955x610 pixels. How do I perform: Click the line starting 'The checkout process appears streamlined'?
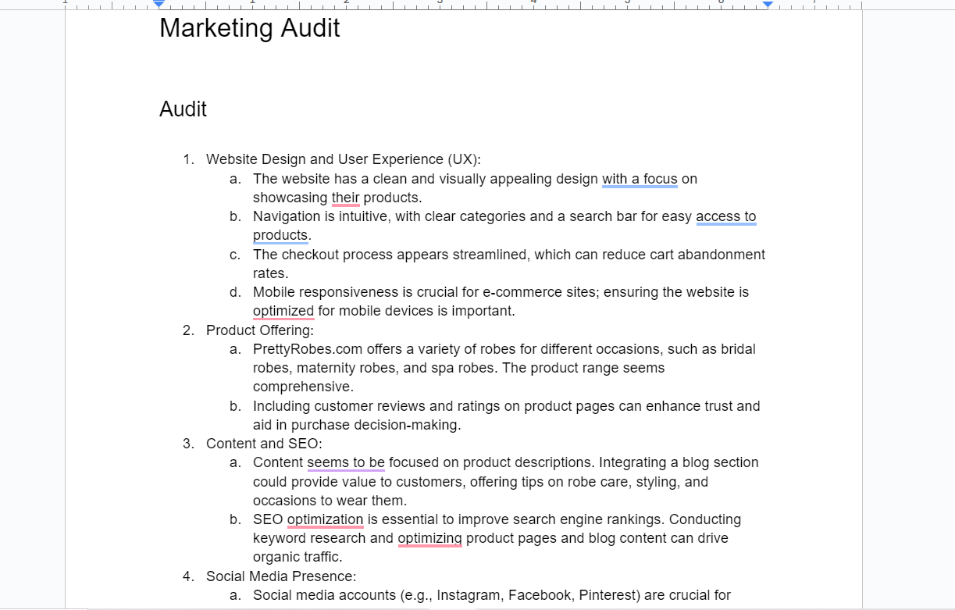tap(509, 255)
